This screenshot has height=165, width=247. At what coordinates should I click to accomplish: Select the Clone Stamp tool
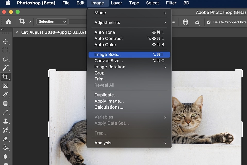(6, 121)
